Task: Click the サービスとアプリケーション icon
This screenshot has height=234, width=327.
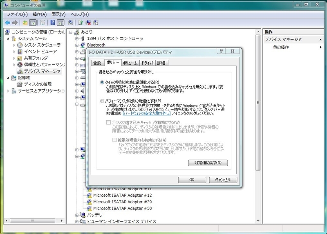Action: pos(13,91)
